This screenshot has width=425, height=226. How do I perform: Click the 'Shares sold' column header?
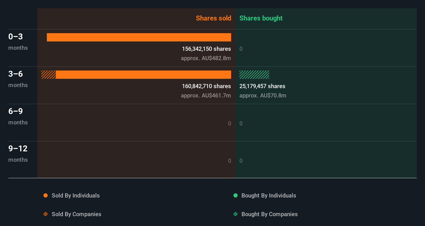pos(214,18)
